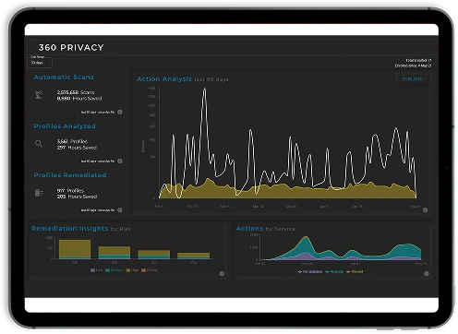Open the Date Range dropdown

pyautogui.click(x=41, y=63)
